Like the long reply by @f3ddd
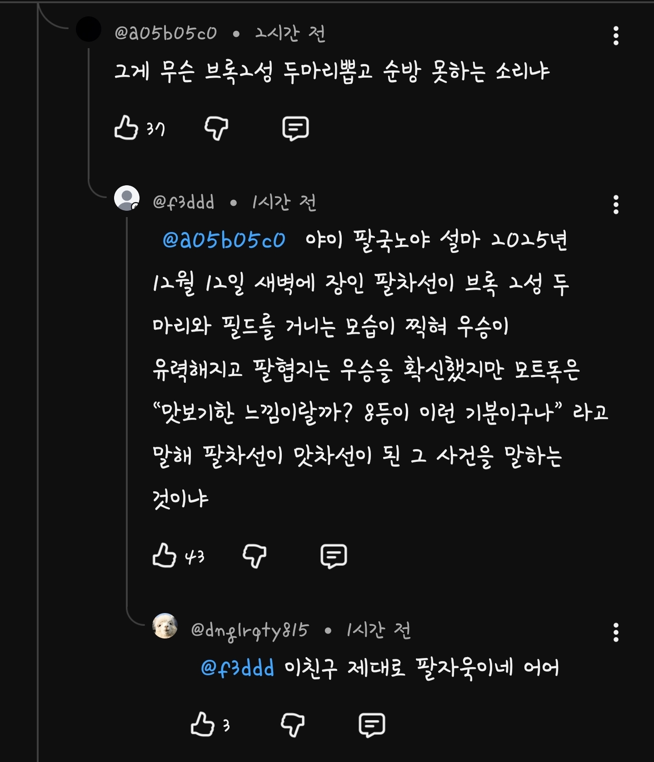The height and width of the screenshot is (762, 654). coord(165,556)
